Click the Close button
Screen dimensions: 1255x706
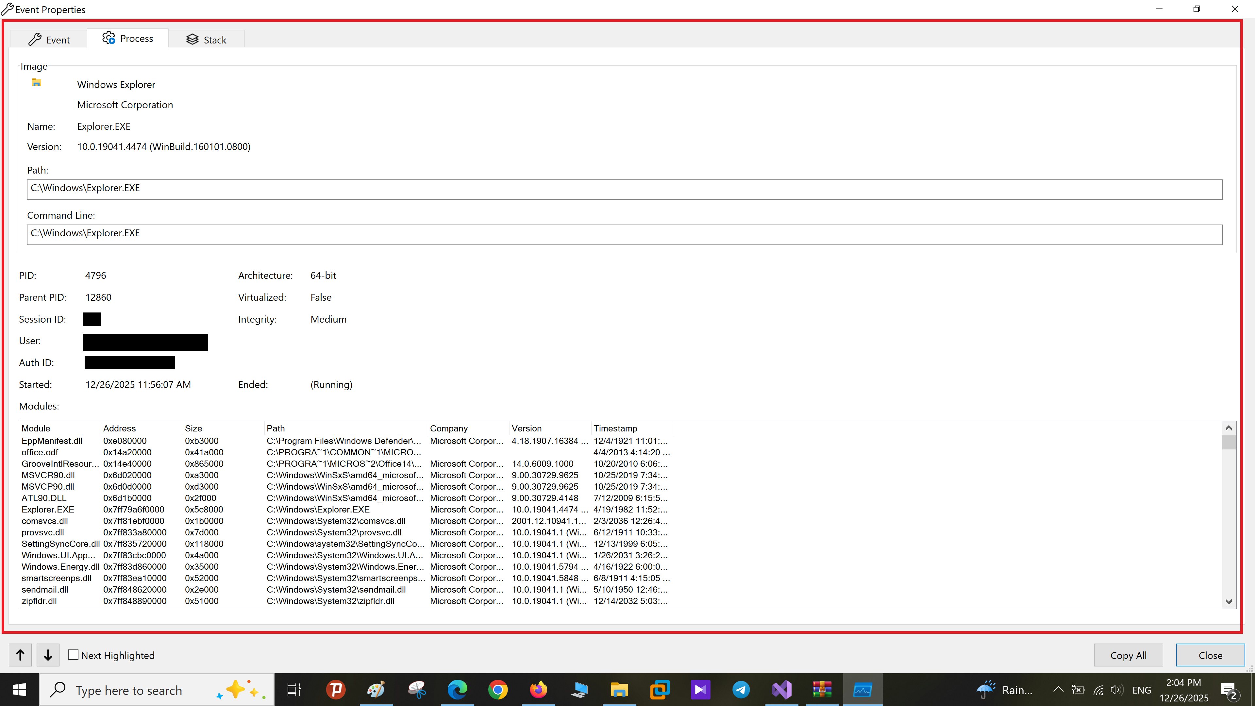tap(1210, 655)
